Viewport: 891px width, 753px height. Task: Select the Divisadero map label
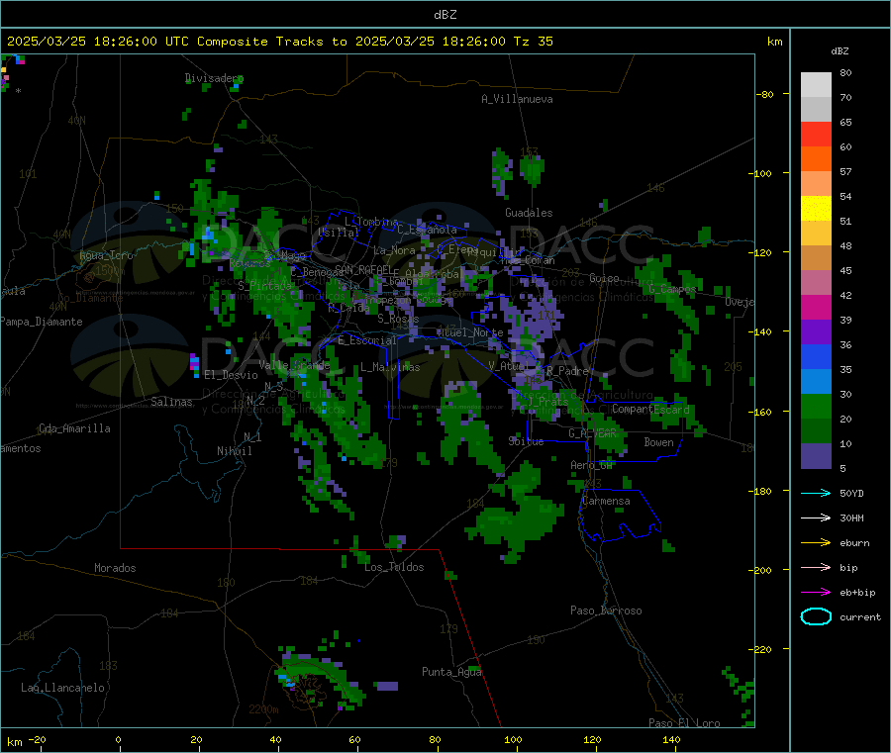coord(214,78)
